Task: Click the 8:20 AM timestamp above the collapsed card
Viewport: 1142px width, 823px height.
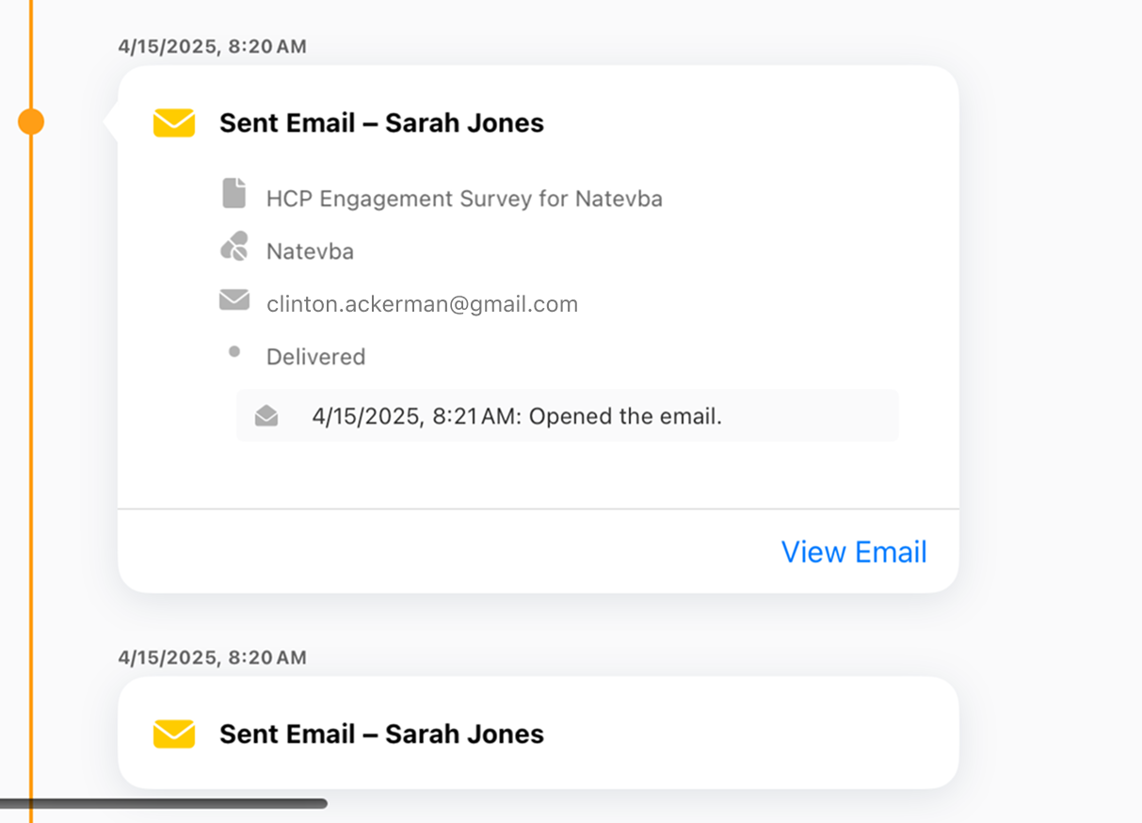Action: click(x=212, y=657)
